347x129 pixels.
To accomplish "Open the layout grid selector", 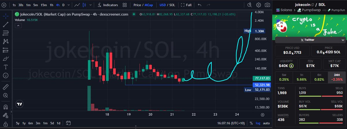I will (x=125, y=5).
